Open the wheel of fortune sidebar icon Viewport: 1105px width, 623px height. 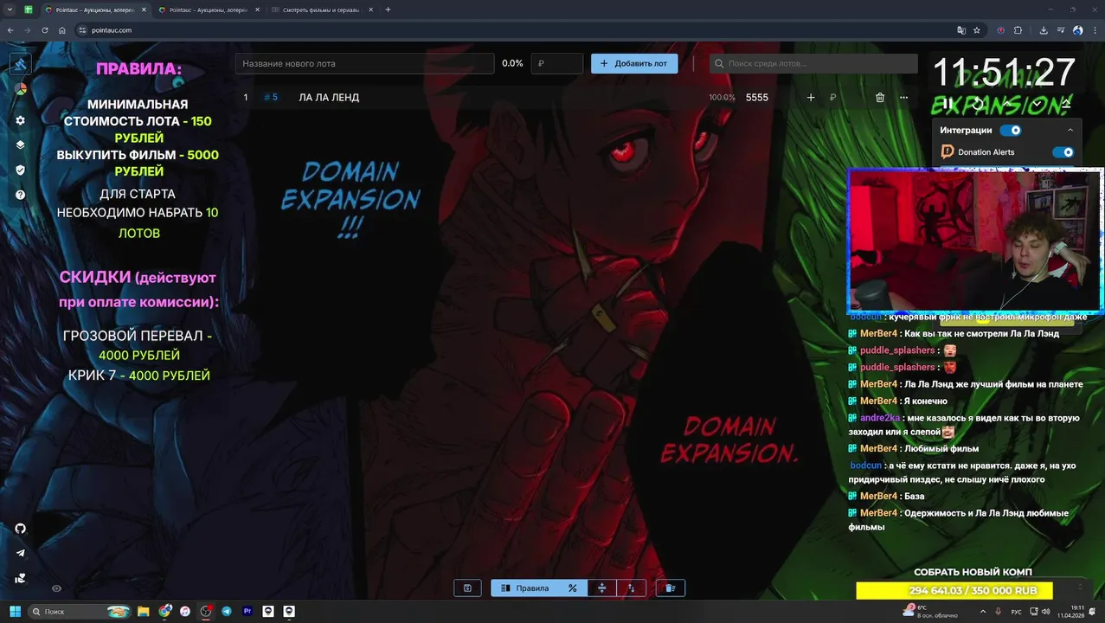tap(20, 88)
